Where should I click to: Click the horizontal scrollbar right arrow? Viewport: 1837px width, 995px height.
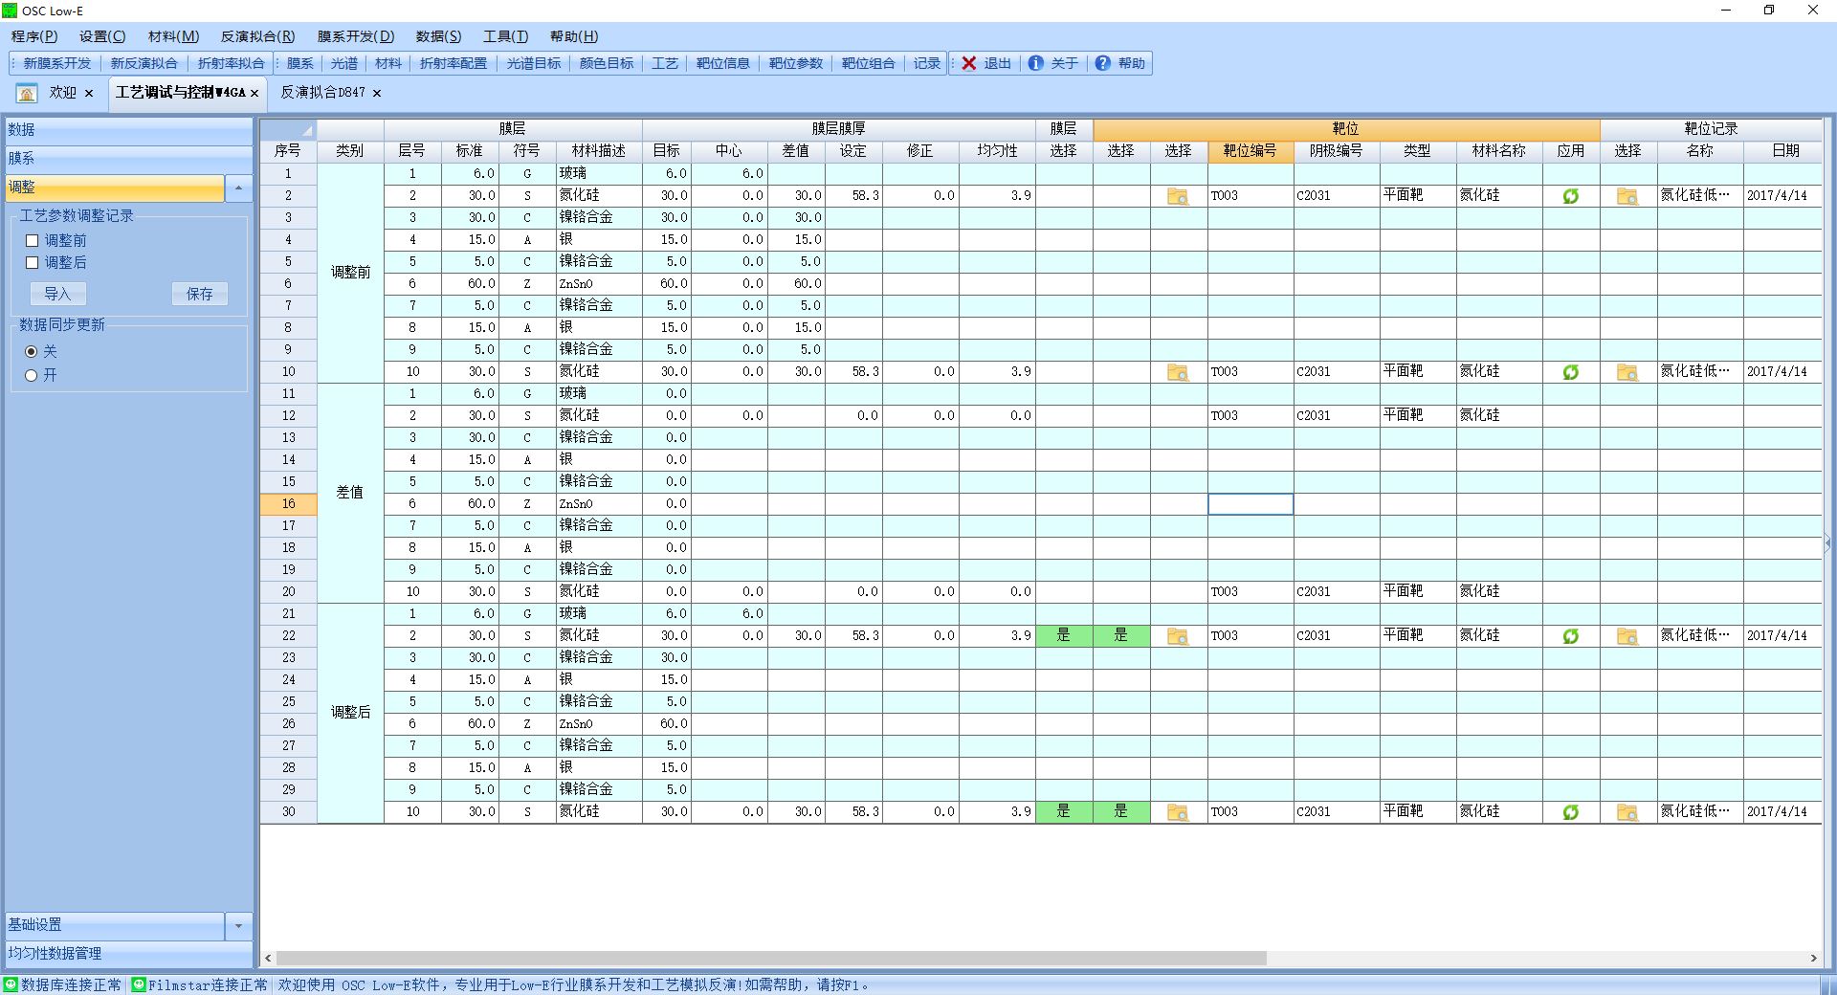[x=1813, y=958]
